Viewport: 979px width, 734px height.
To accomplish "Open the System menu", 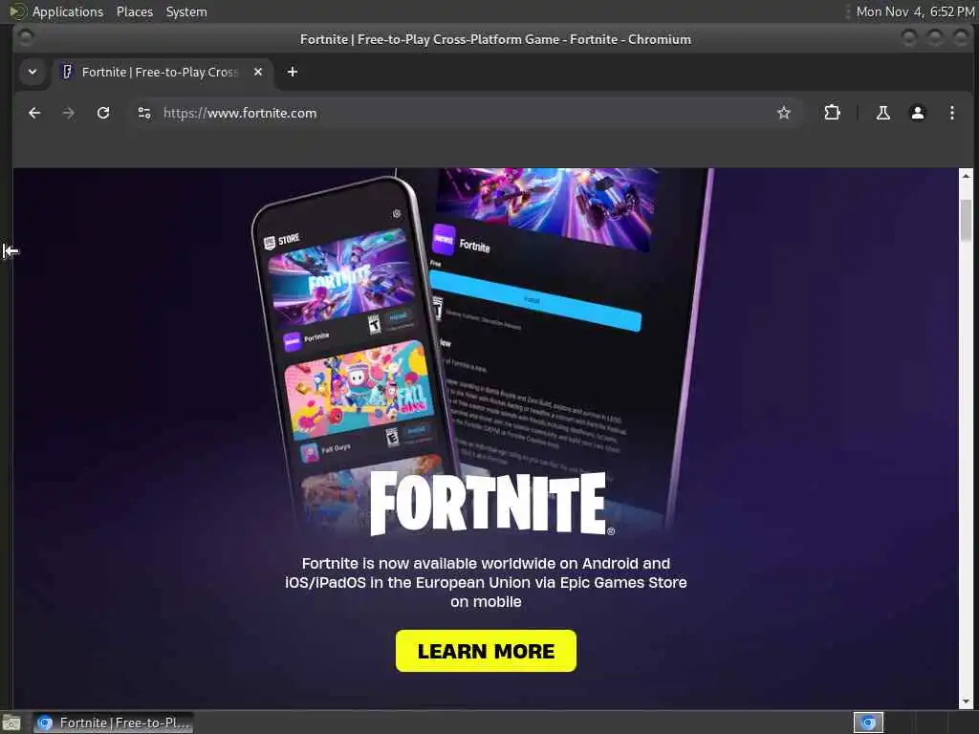I will click(x=186, y=11).
